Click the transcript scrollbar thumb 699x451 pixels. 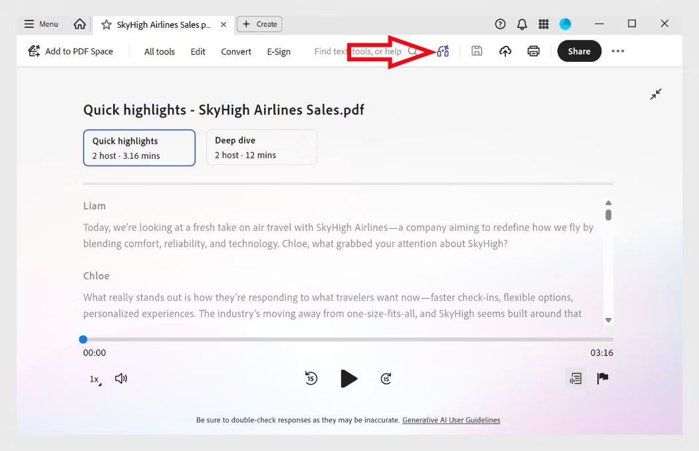click(609, 216)
